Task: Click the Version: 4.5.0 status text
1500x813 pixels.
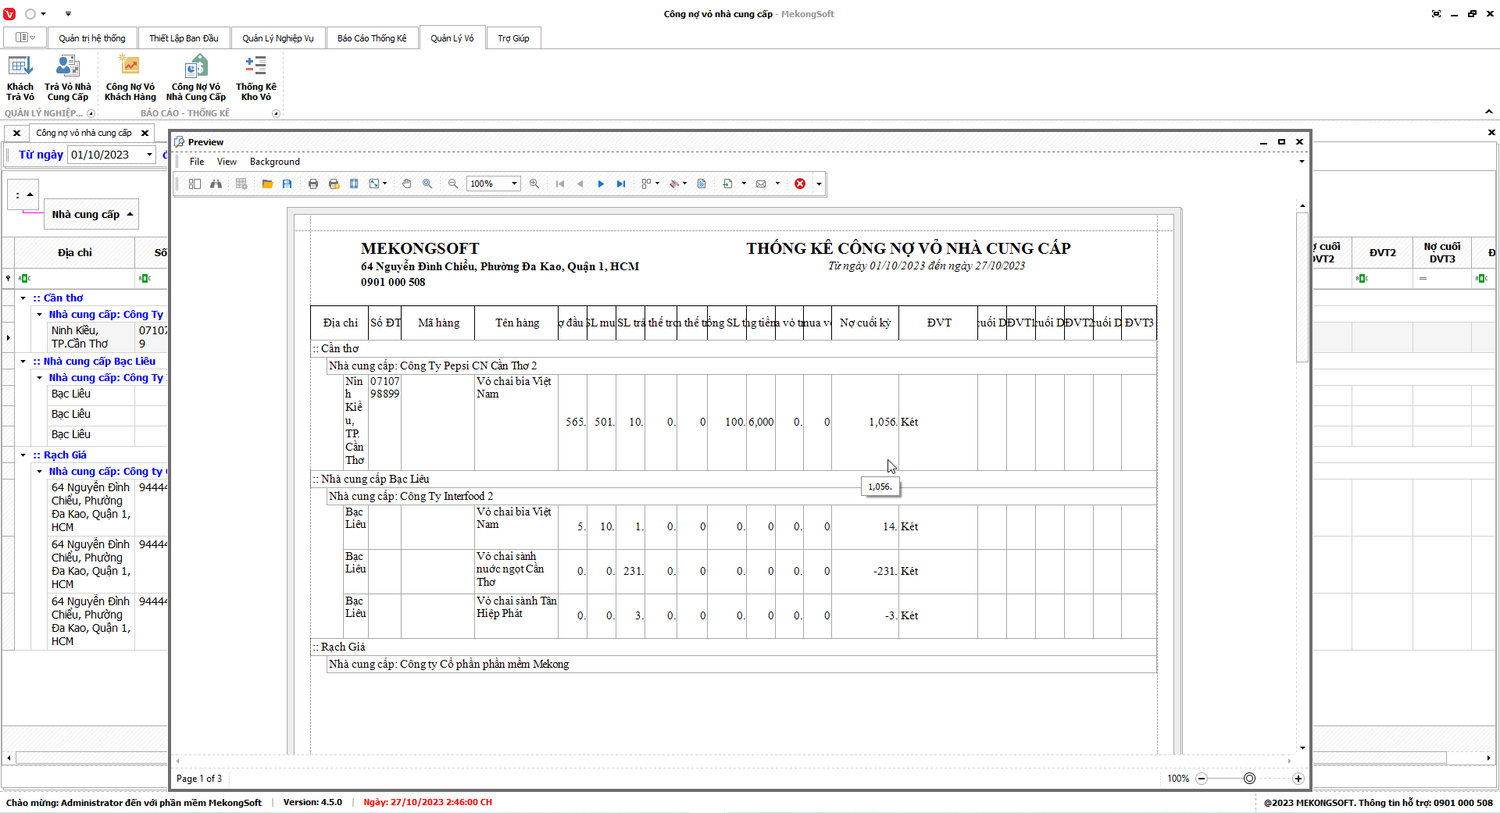Action: pyautogui.click(x=312, y=802)
